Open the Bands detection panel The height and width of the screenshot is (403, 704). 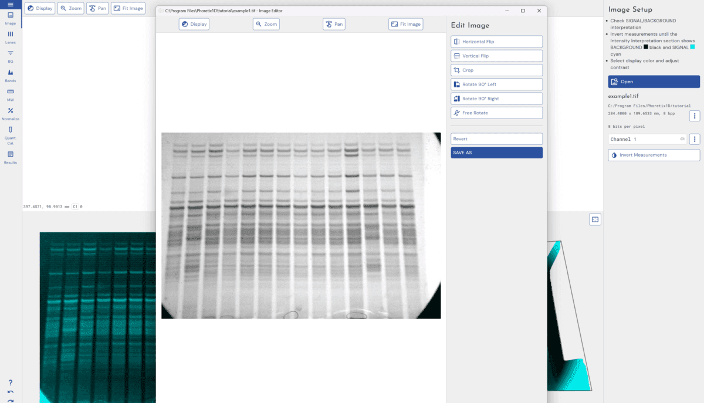tap(10, 75)
